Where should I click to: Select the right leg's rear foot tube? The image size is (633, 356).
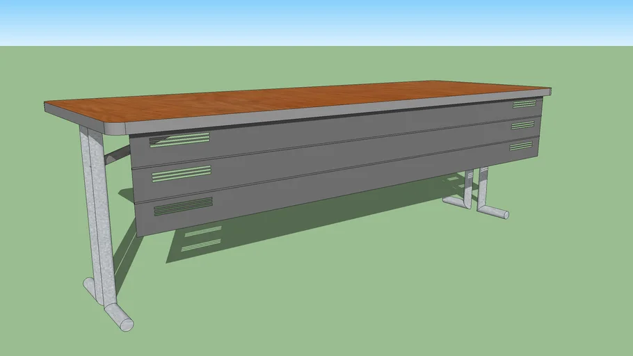[456, 202]
